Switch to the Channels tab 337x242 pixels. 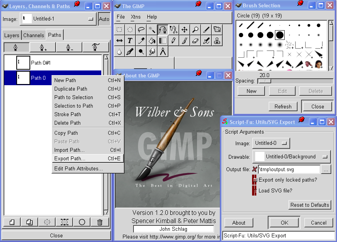33,35
